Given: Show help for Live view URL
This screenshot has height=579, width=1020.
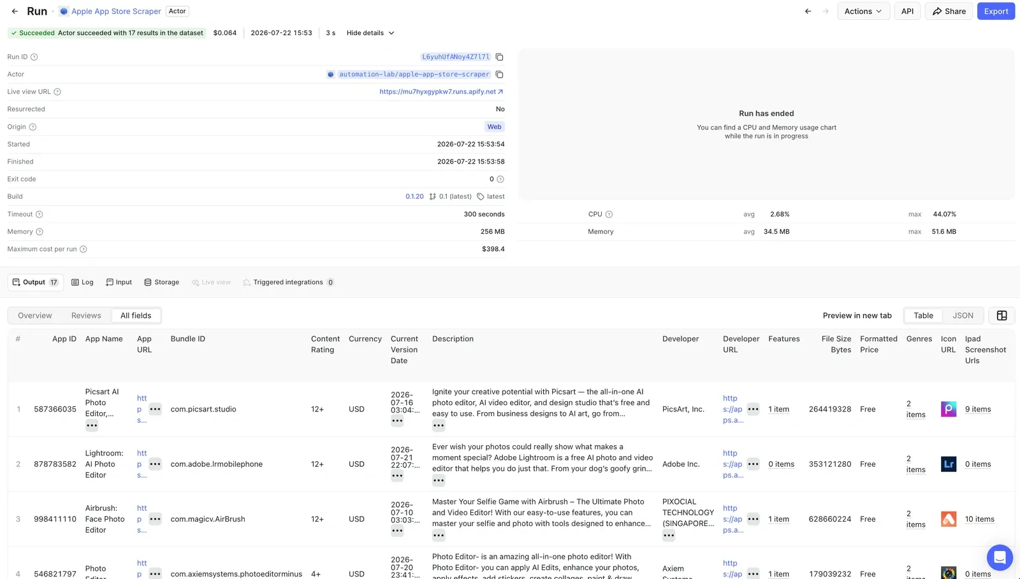Looking at the screenshot, I should 57,92.
